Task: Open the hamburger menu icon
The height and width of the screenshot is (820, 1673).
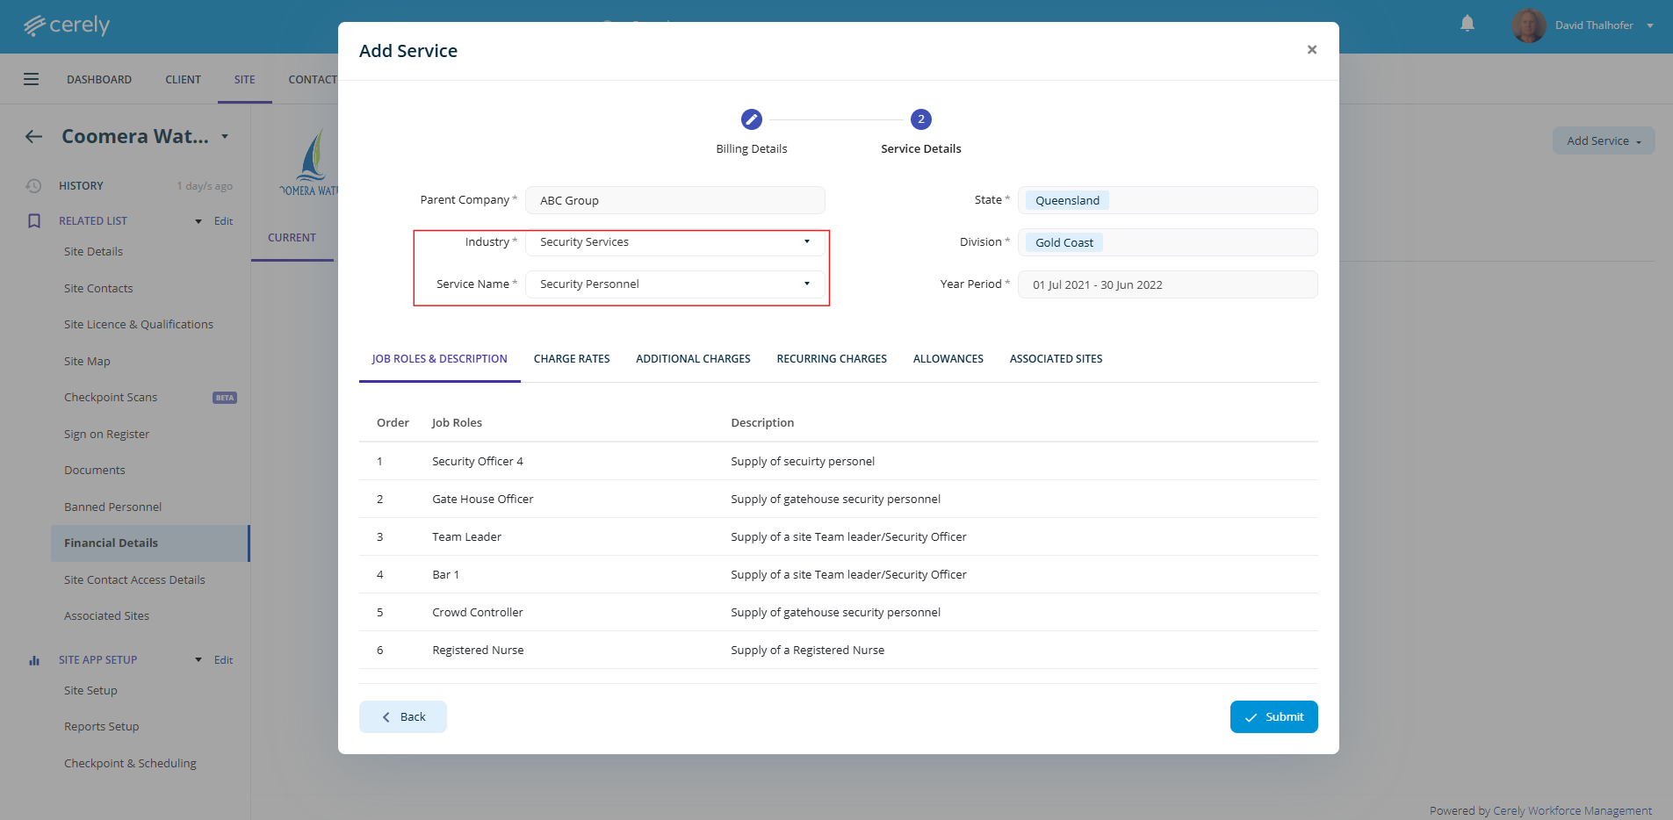Action: (32, 79)
